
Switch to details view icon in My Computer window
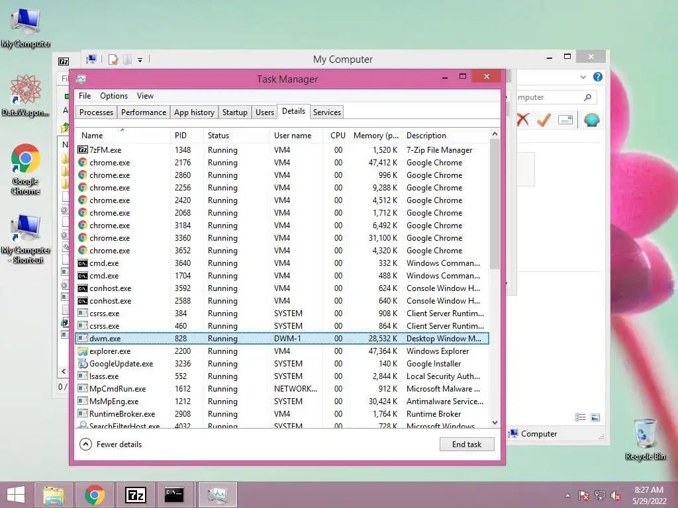coord(580,417)
